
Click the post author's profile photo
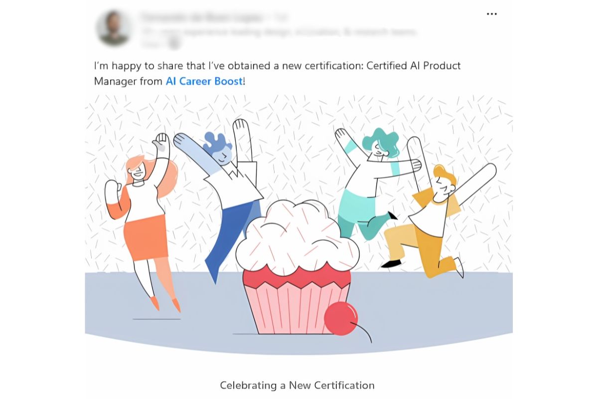[x=115, y=28]
